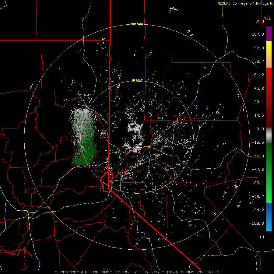
Task: Click the 50 NMI range ring label
Action: coord(137,80)
